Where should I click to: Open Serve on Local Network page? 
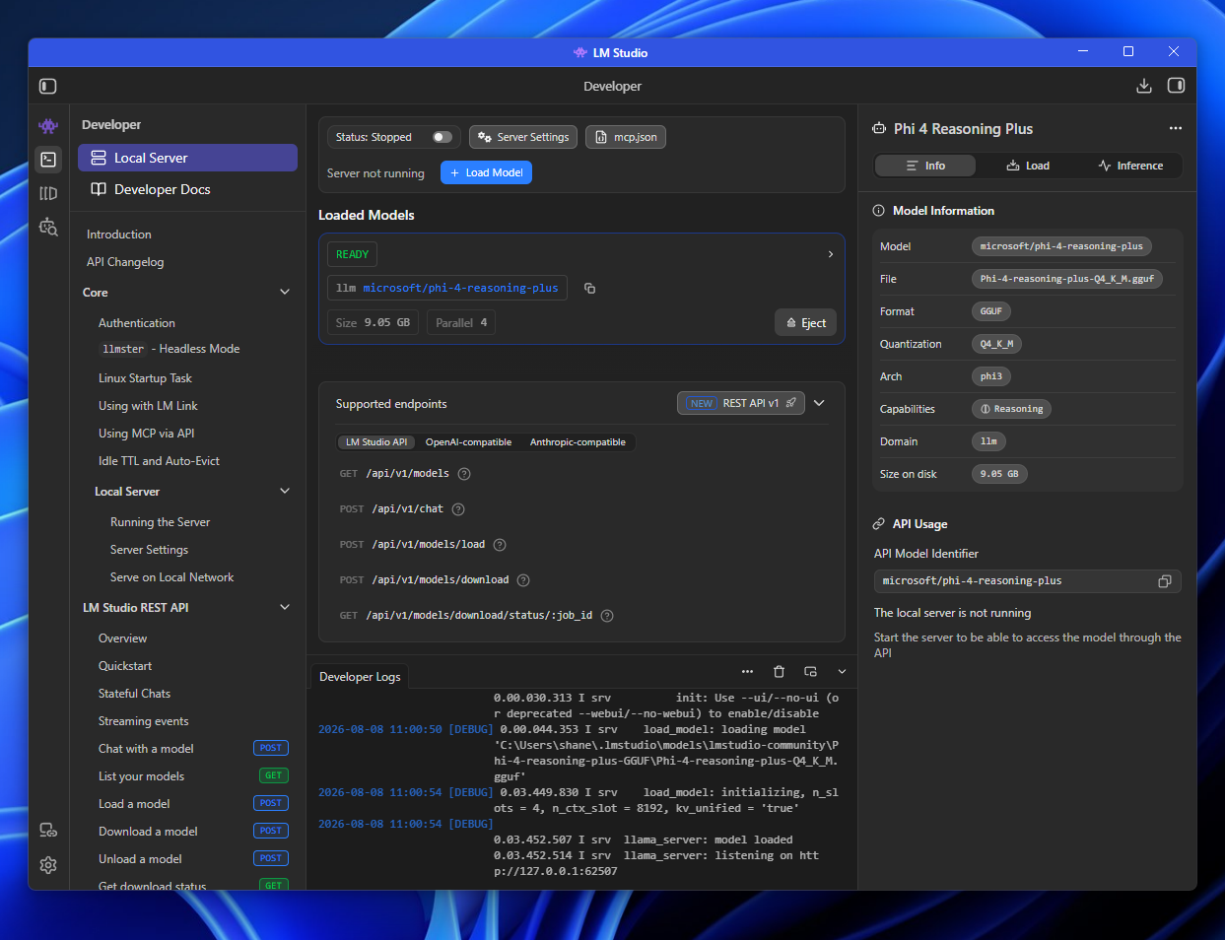pyautogui.click(x=171, y=577)
